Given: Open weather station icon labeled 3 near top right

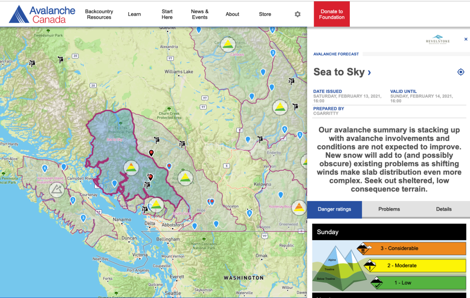Looking at the screenshot, I should coord(291,81).
